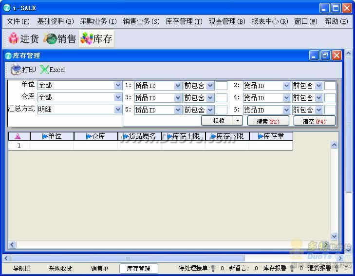
Task: Open the 汇总方式 dropdown showing 明细
Action: tap(118, 110)
